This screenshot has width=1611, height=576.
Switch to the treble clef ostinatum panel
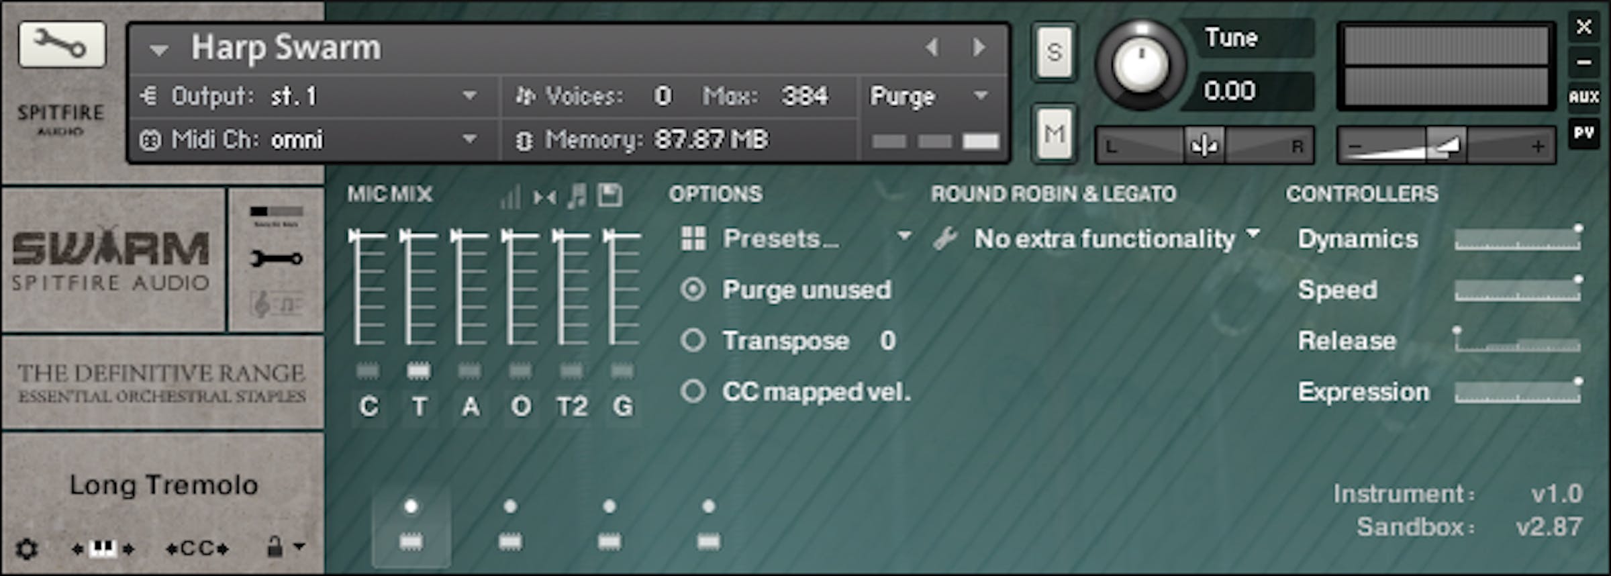click(x=277, y=304)
